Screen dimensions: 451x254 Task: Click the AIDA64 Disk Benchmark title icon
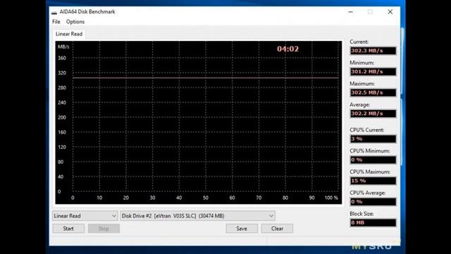(x=54, y=12)
